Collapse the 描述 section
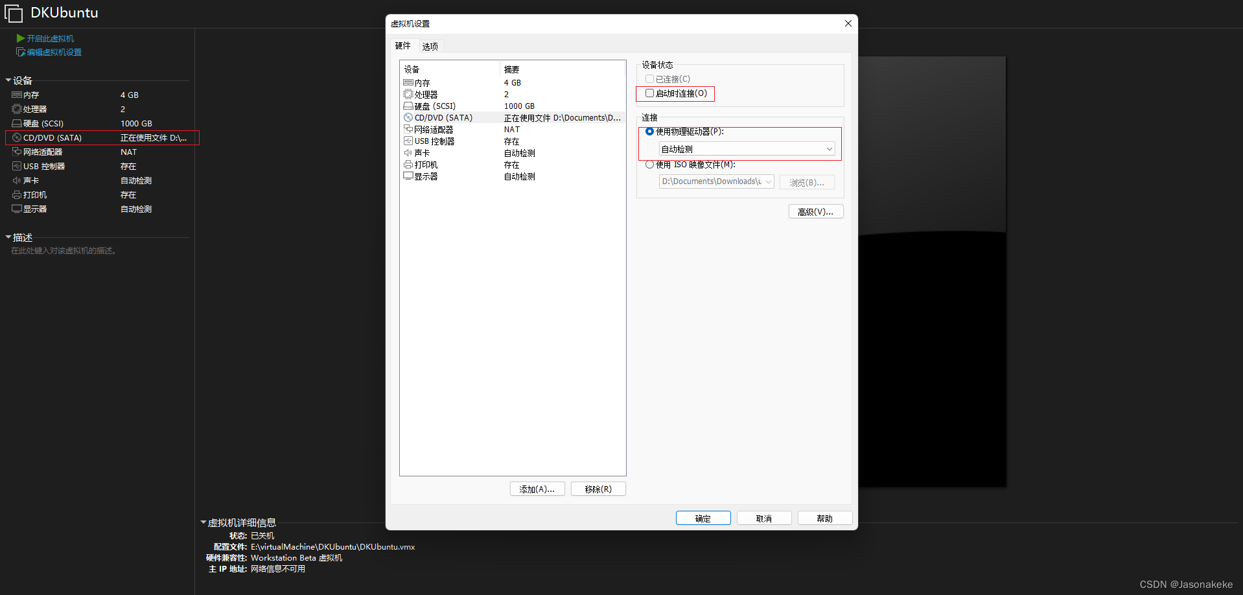 [8, 237]
